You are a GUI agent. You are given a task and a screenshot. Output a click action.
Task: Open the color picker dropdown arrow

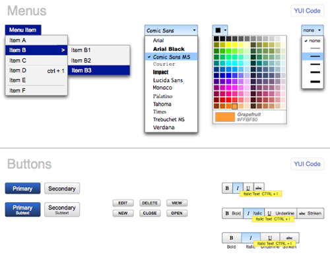click(225, 30)
